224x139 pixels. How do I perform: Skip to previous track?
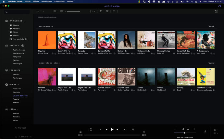point(106,130)
